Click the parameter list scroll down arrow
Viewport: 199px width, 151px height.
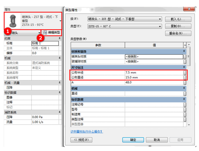coord(189,125)
